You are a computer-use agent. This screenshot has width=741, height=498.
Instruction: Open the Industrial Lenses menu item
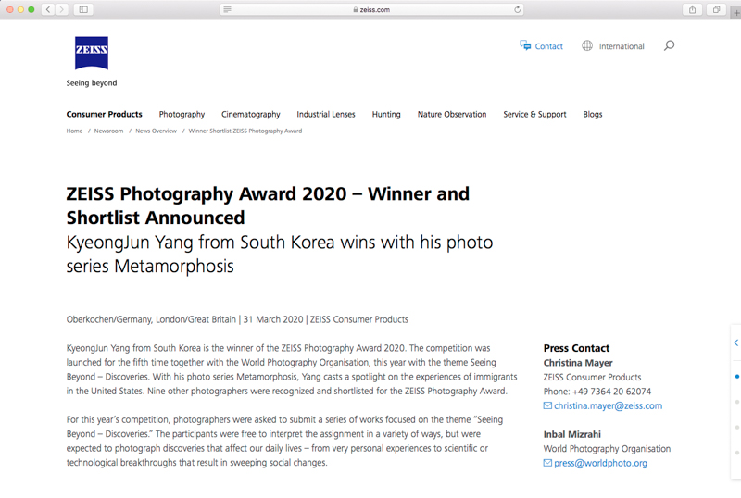point(326,115)
